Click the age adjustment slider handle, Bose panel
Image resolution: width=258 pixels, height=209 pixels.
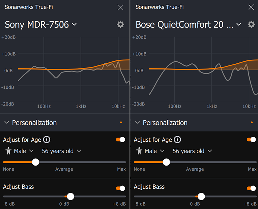166,162
